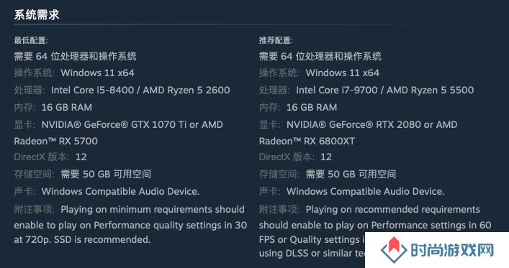Click the recommended 16 GB RAM entry
This screenshot has height=268, width=509.
tap(312, 107)
